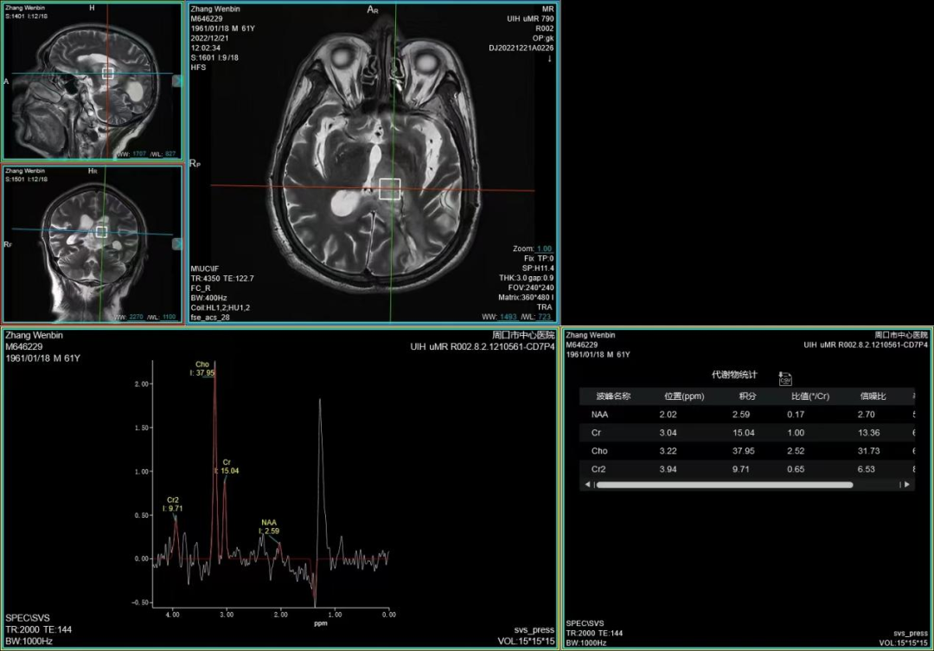Viewport: 934px width, 651px height.
Task: Click the axial view Zoom value 1.00
Action: 544,248
